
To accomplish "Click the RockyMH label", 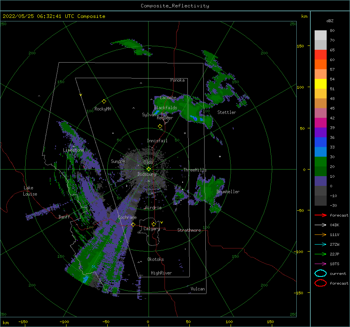I will coord(103,109).
